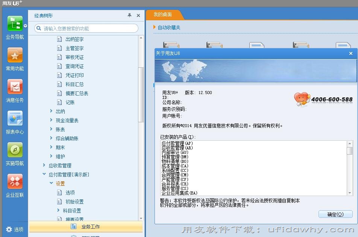Open 消息任务 envelope icon

15,87
